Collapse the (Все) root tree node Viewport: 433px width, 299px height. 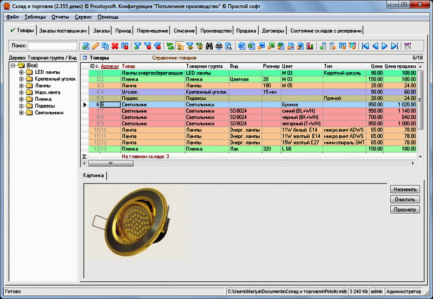[x=13, y=65]
